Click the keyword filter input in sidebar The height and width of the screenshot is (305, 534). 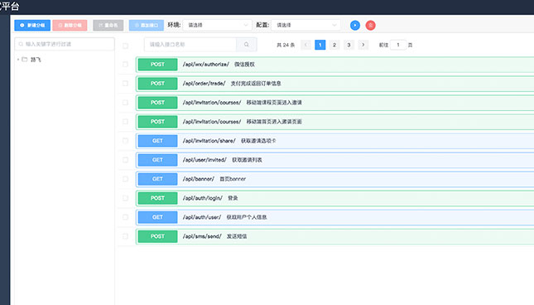coord(65,44)
